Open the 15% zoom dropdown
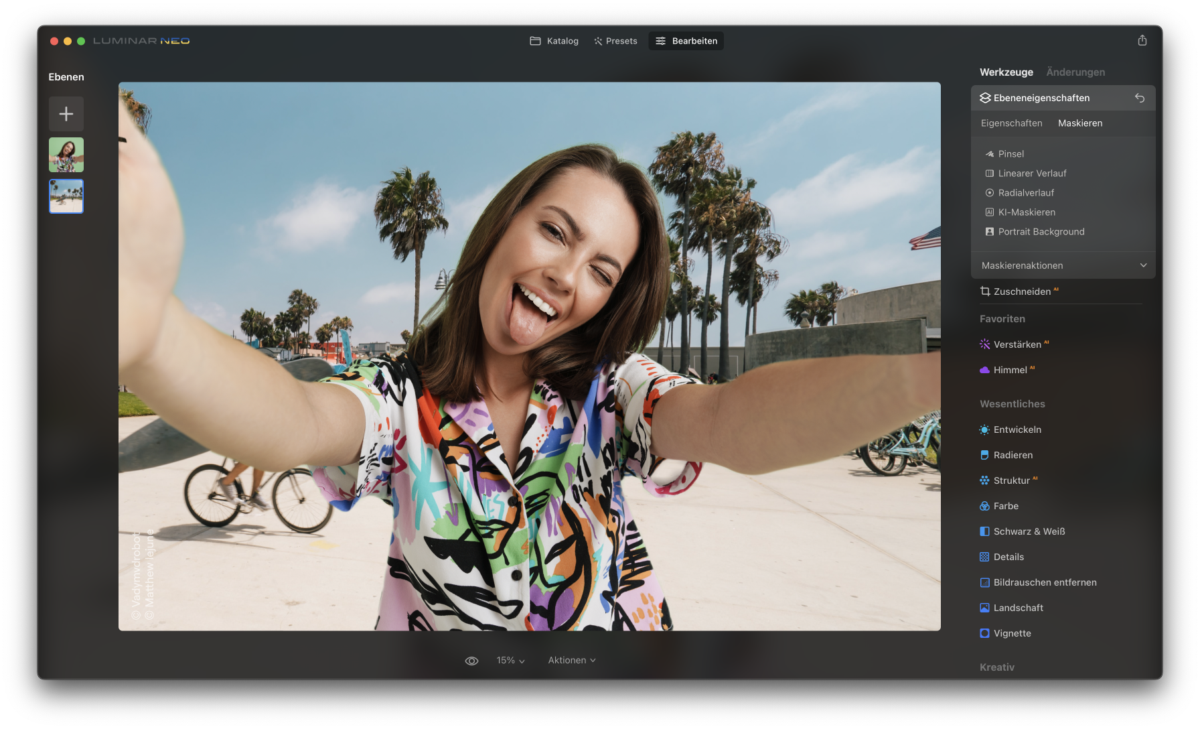Image resolution: width=1200 pixels, height=729 pixels. tap(510, 661)
